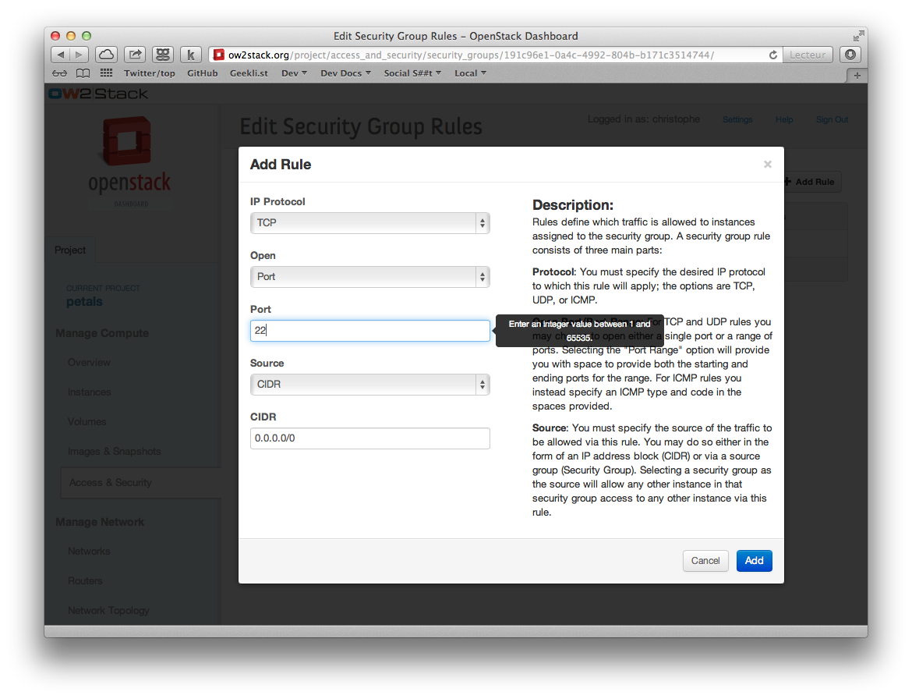Click the 'Add Rule' dialog title
This screenshot has height=699, width=912.
281,164
